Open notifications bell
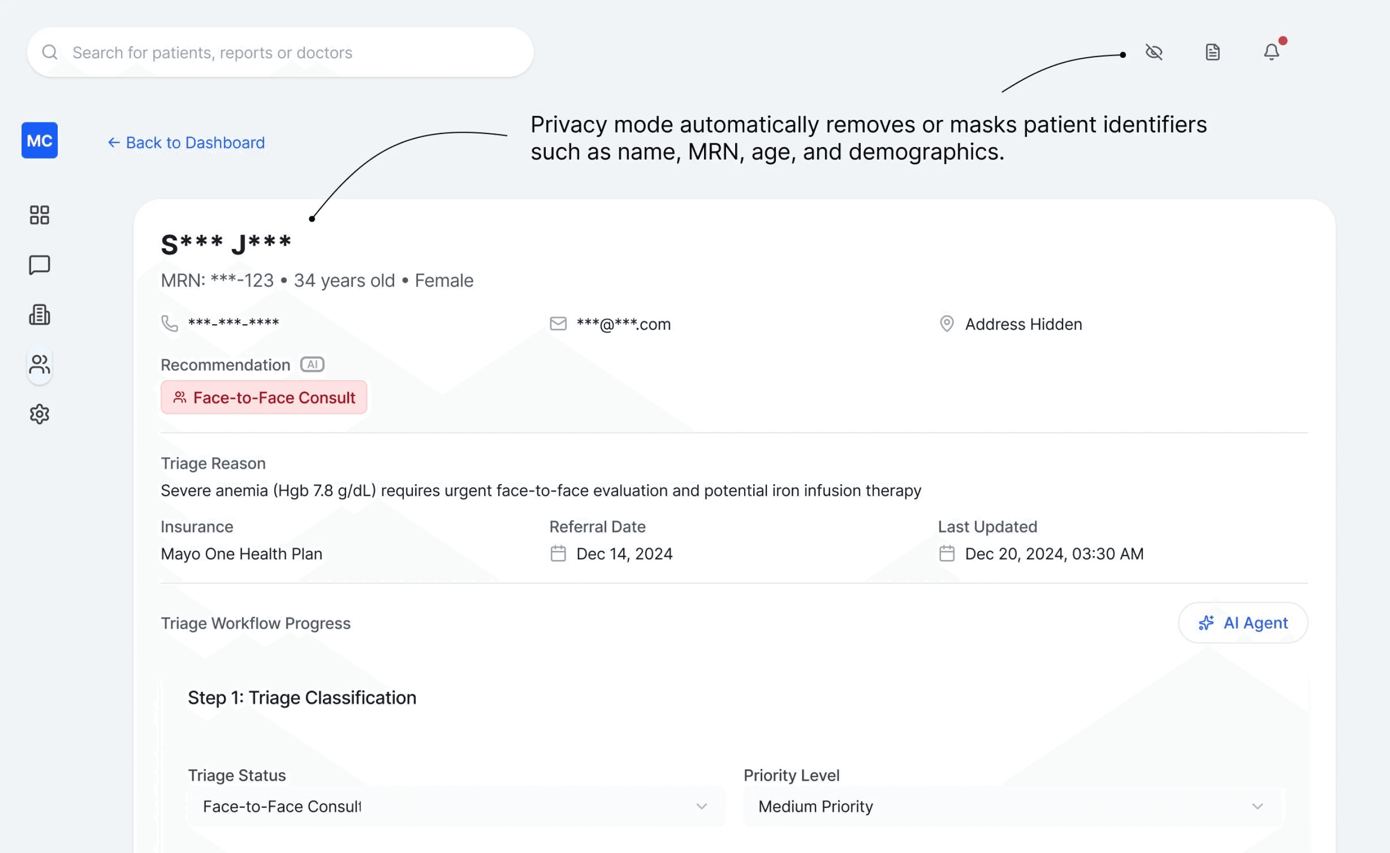Image resolution: width=1390 pixels, height=853 pixels. click(1271, 53)
